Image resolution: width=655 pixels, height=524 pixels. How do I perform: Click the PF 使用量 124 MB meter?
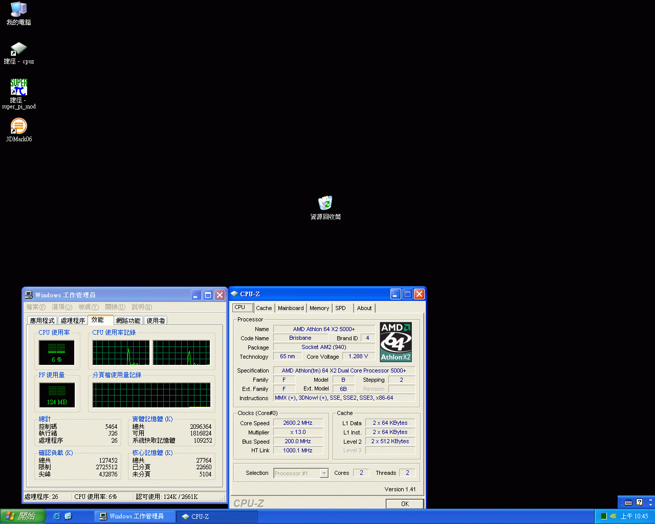[57, 395]
